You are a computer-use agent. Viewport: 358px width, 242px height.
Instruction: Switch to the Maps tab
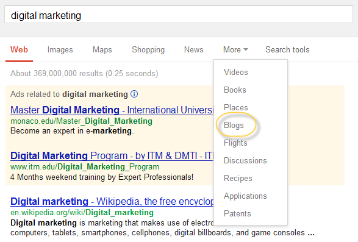[102, 49]
